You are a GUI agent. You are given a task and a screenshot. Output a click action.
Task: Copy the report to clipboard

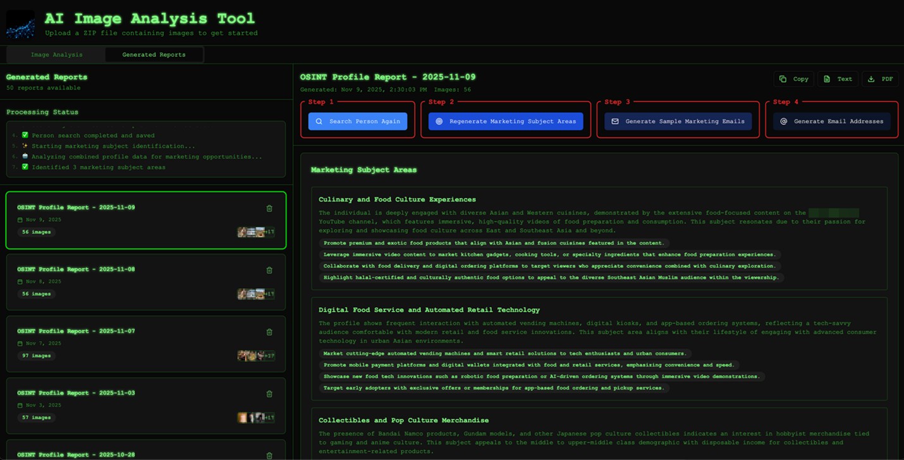click(793, 79)
